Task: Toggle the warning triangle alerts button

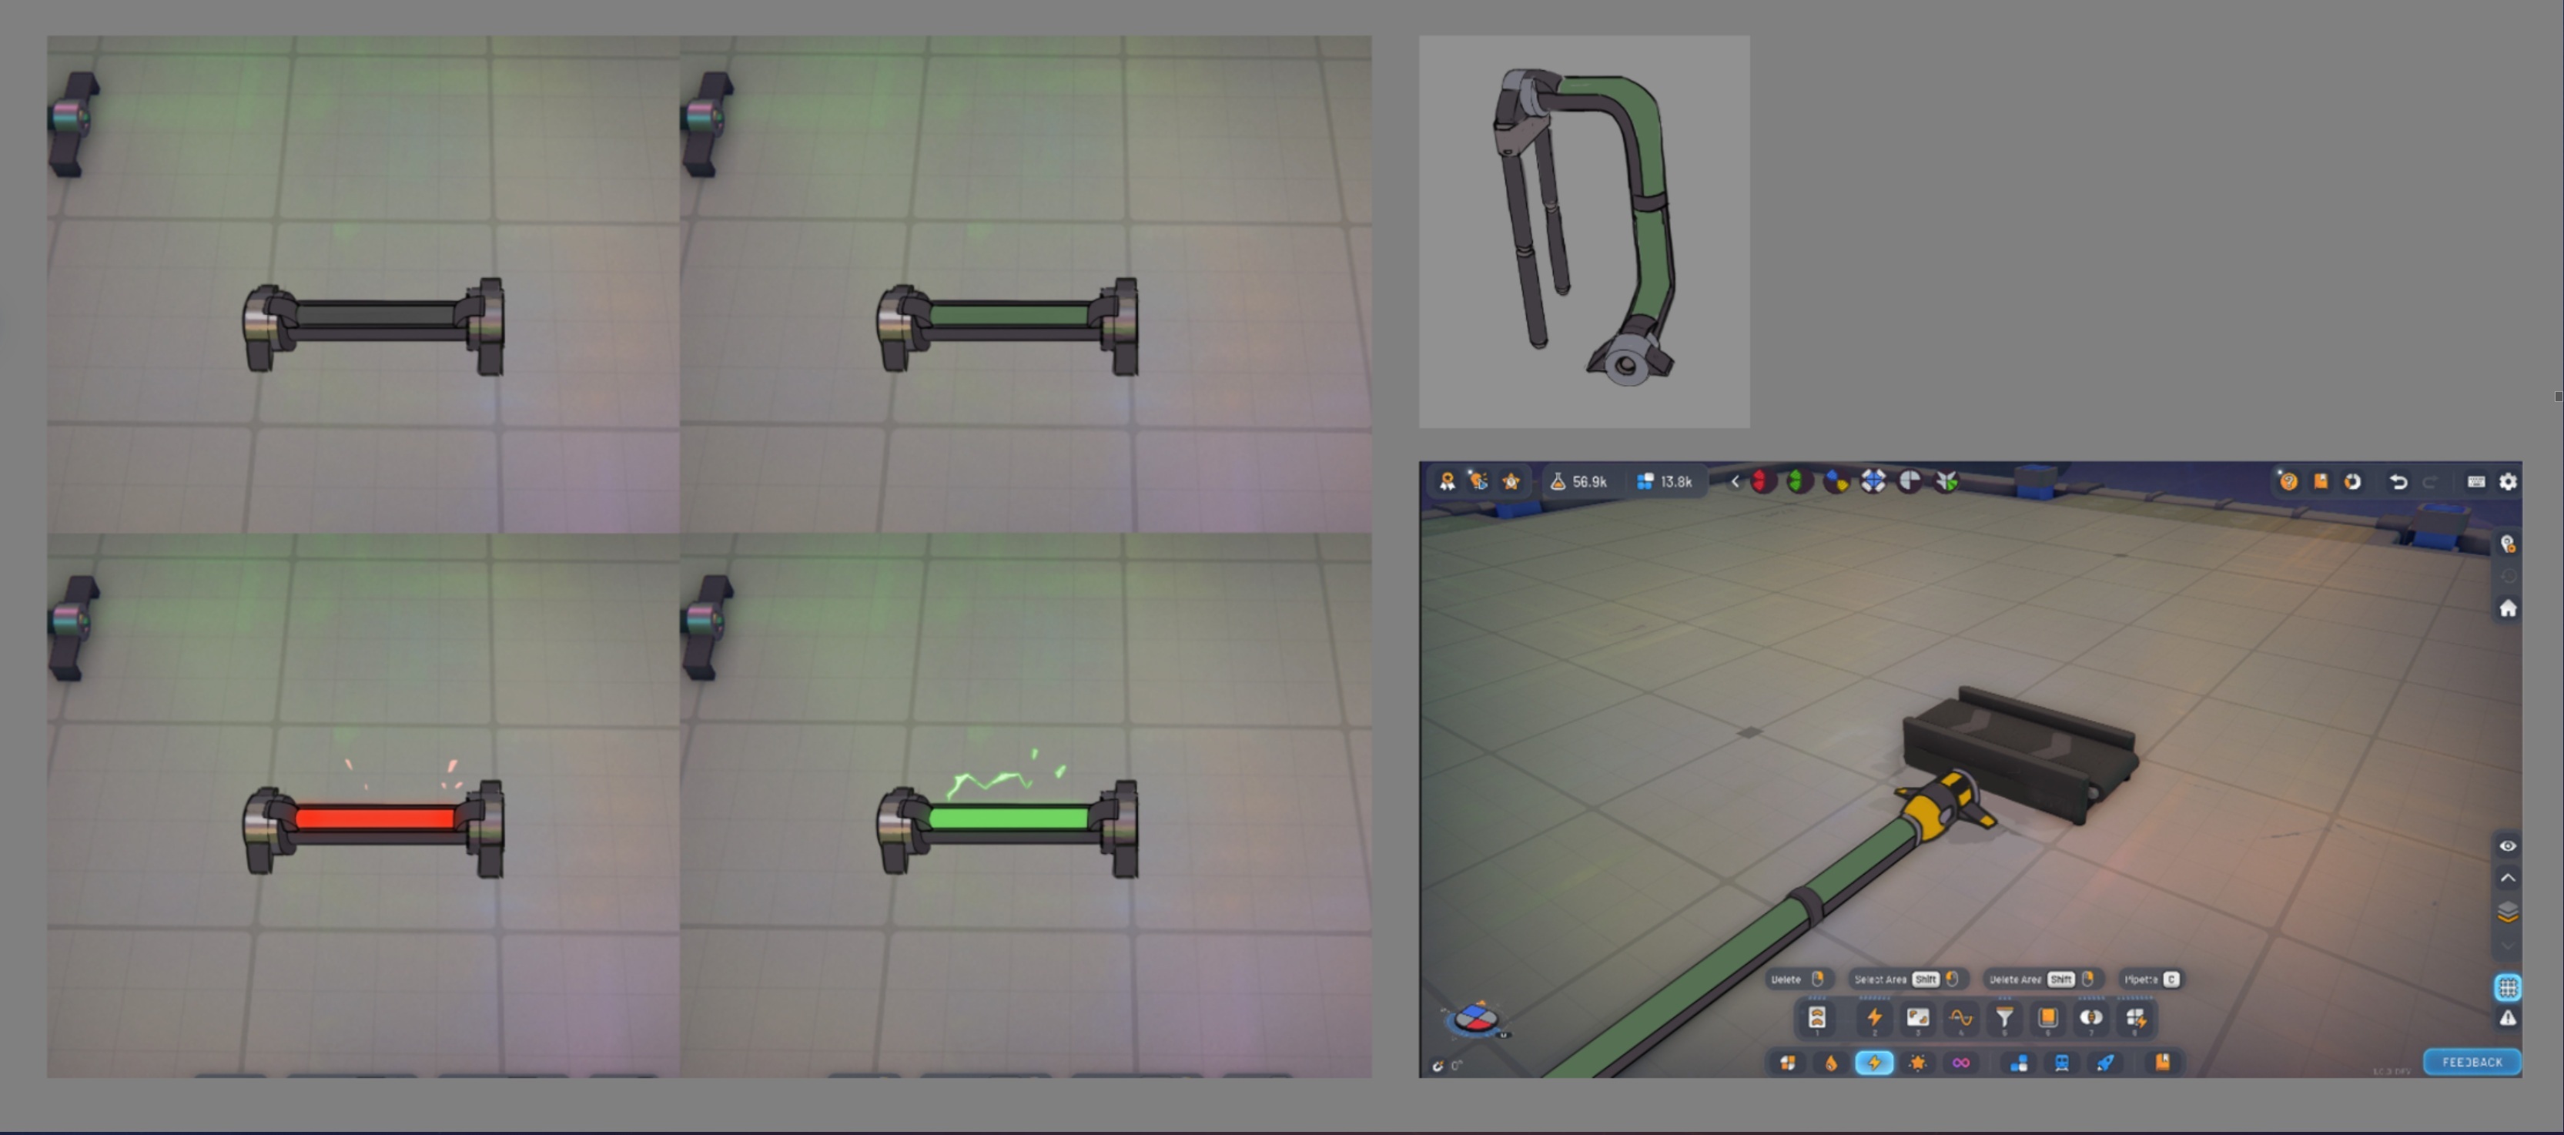Action: pyautogui.click(x=2507, y=1017)
